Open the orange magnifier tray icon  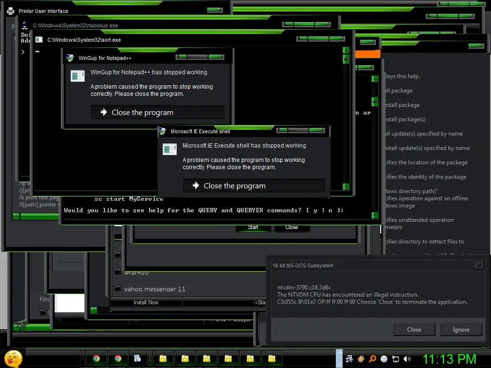[372, 359]
